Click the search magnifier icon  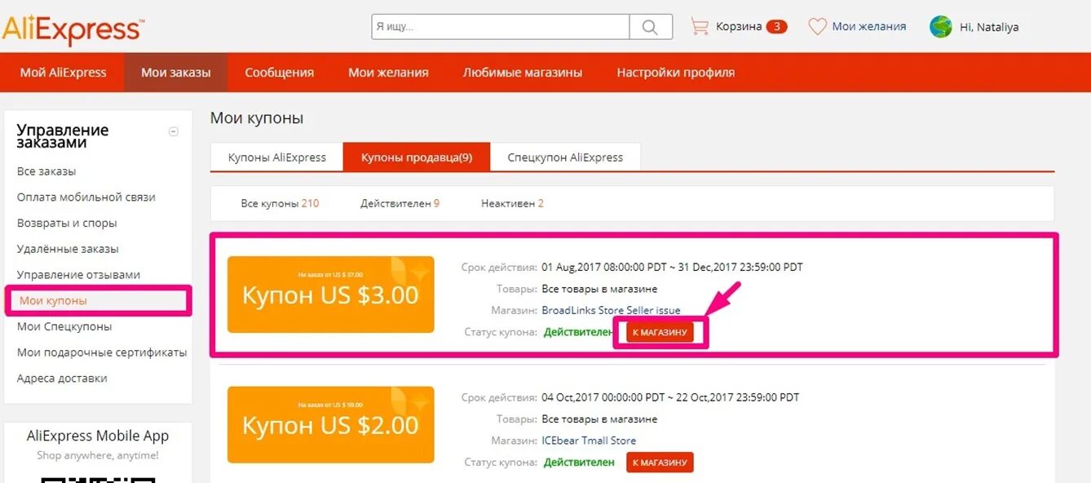[x=650, y=27]
